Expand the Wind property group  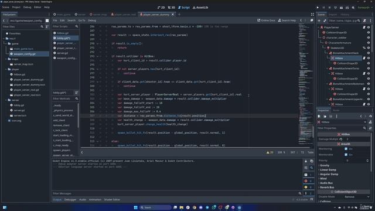click(322, 178)
